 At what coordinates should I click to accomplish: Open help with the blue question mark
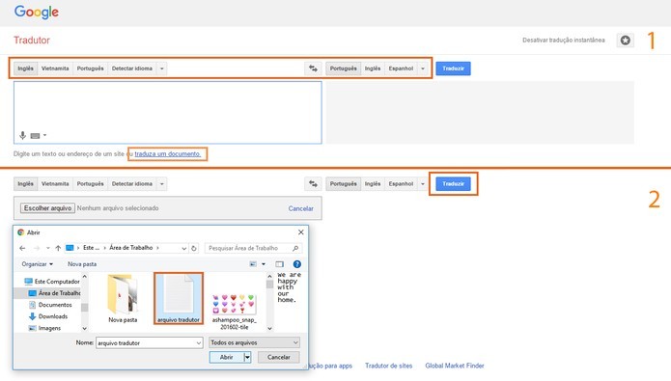(297, 264)
